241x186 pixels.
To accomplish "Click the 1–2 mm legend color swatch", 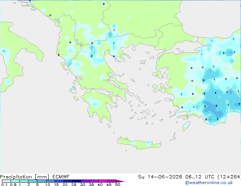I will [x=24, y=181].
